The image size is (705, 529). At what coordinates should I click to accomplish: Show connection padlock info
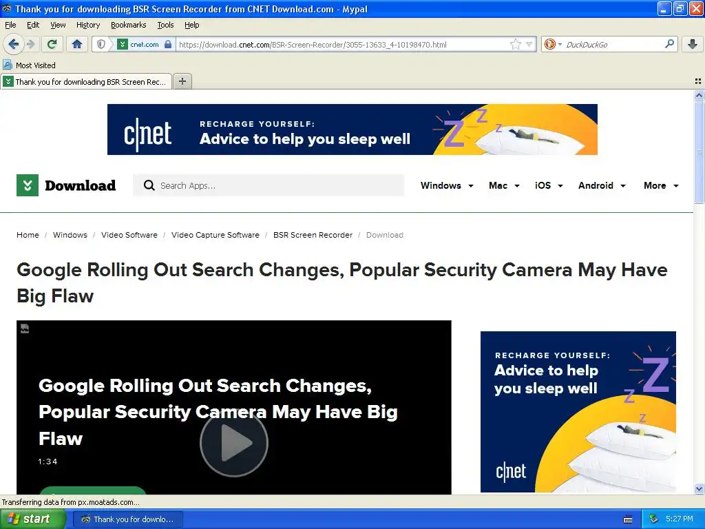pos(168,44)
